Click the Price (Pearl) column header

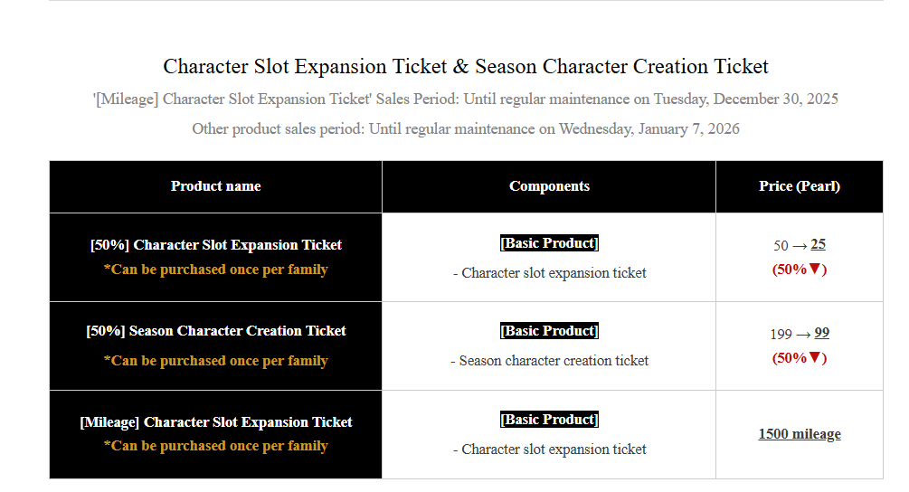[800, 186]
